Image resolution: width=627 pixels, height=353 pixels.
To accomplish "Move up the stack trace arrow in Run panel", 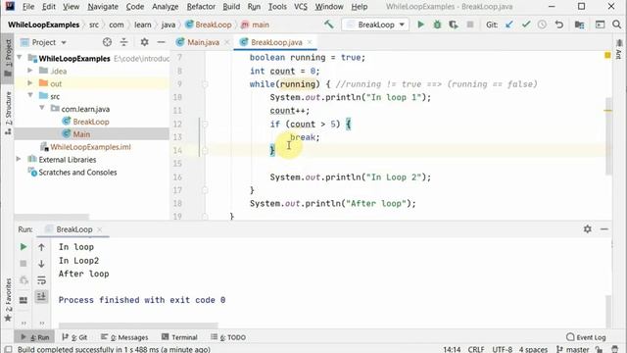I will click(41, 247).
